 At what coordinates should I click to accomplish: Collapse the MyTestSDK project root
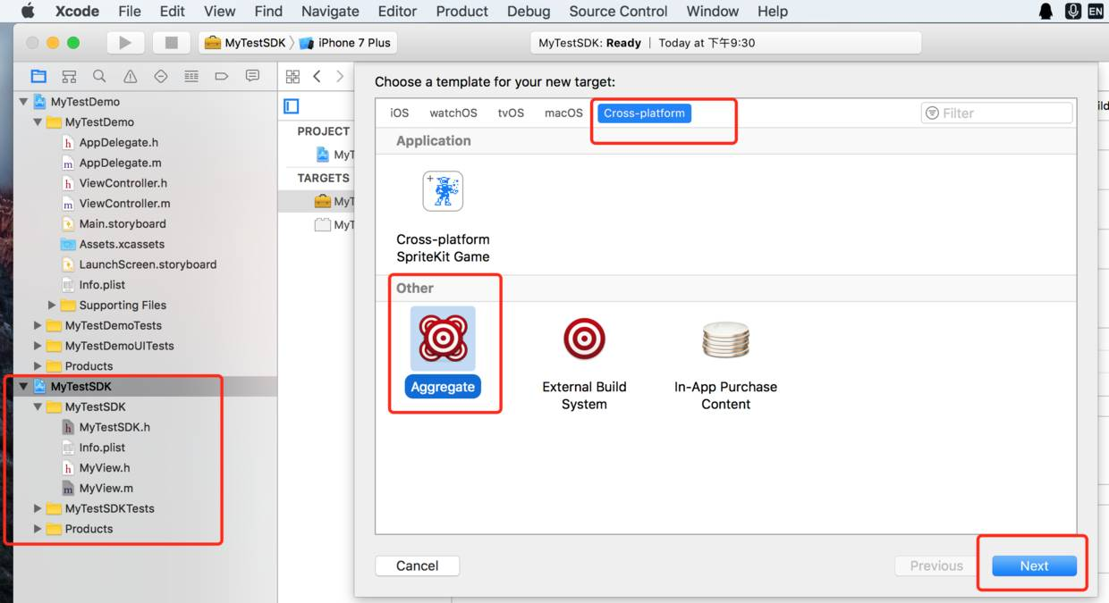[23, 387]
